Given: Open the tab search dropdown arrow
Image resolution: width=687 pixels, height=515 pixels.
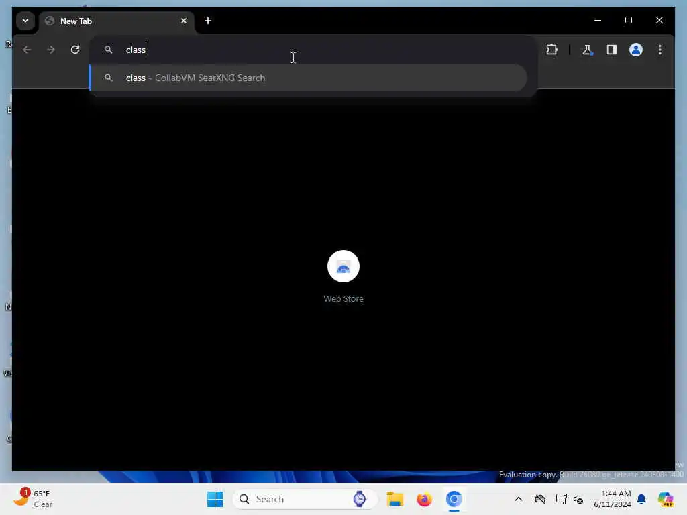Looking at the screenshot, I should pos(25,21).
